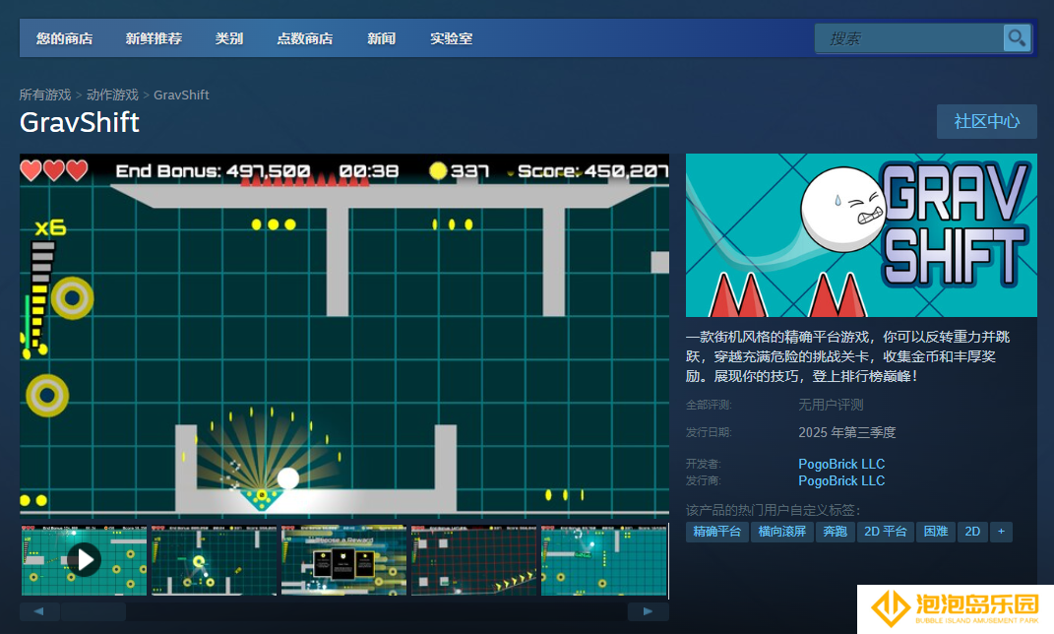The image size is (1054, 634).
Task: Go to 动作游戏 breadcrumb link
Action: 112,95
